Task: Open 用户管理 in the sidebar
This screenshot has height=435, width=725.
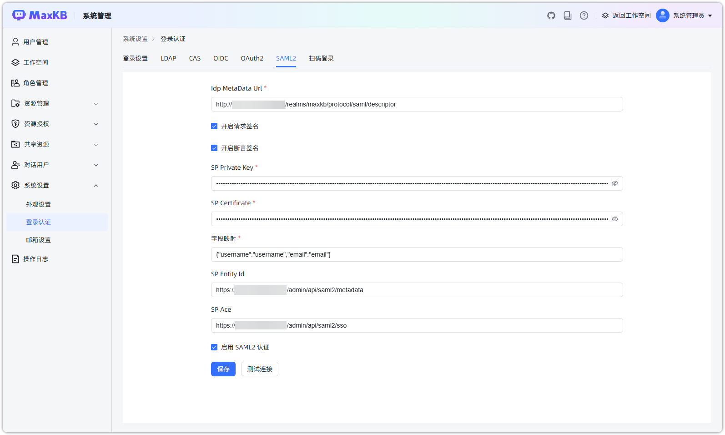Action: click(35, 42)
